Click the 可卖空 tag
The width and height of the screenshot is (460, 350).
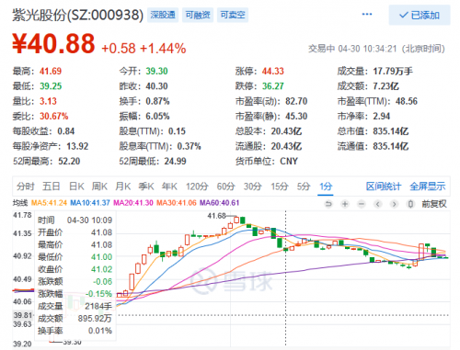[x=233, y=15]
